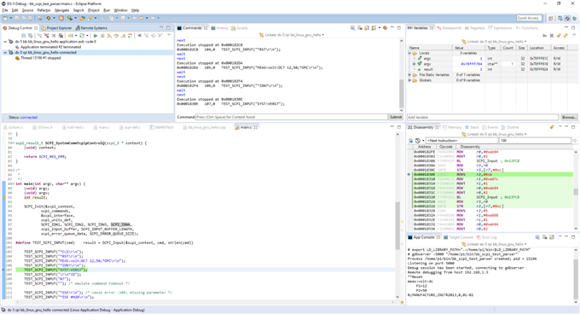Switch to the Memory tab

452,127
